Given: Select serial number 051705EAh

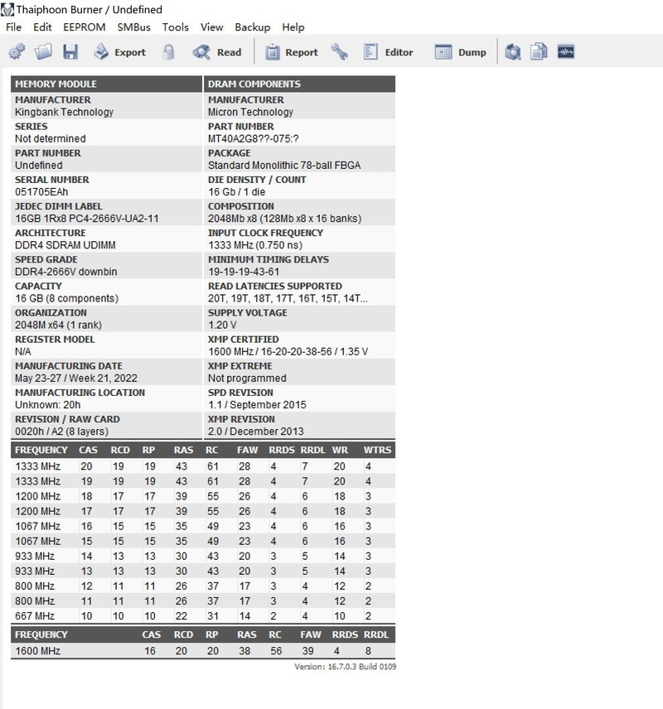Looking at the screenshot, I should click(41, 192).
